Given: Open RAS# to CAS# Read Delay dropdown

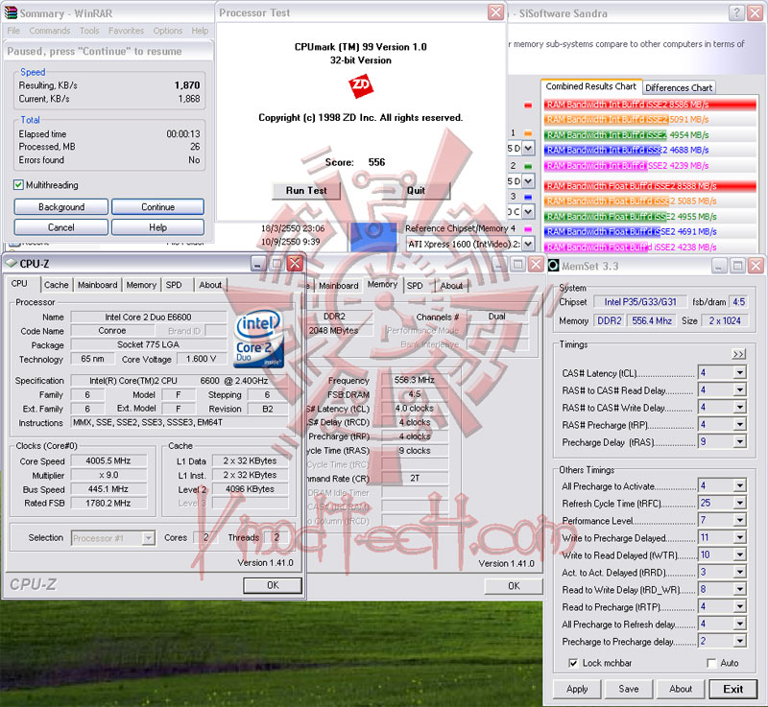Looking at the screenshot, I should pyautogui.click(x=739, y=389).
